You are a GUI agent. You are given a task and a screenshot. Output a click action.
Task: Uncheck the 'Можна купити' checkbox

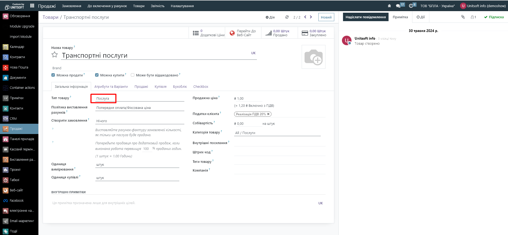pyautogui.click(x=97, y=75)
